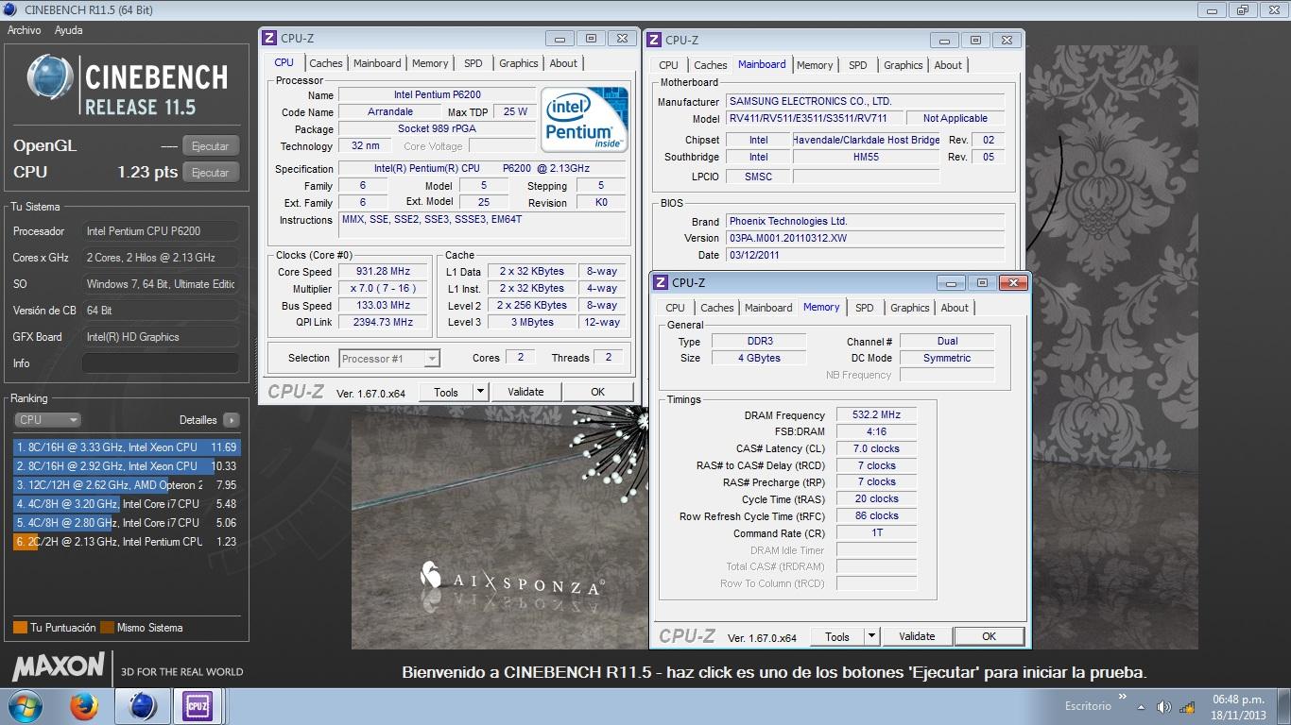Click the volume speaker tray icon

[x=1164, y=707]
